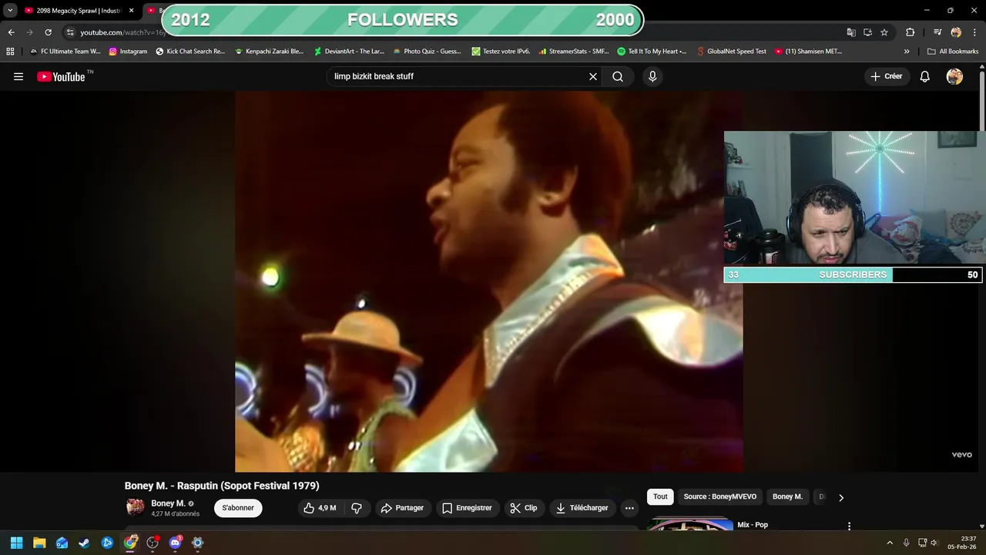This screenshot has width=986, height=555.
Task: Open the translate page icon in address bar
Action: tap(851, 32)
